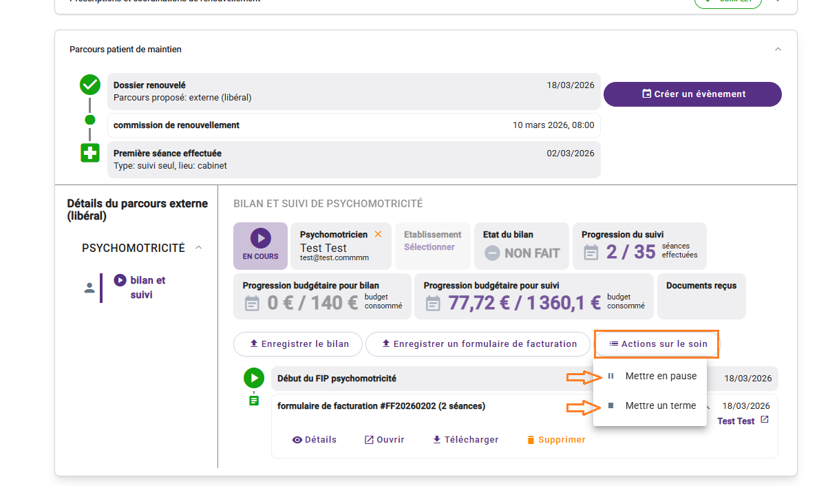Click the person icon in the left sidebar
The width and height of the screenshot is (819, 486).
89,288
